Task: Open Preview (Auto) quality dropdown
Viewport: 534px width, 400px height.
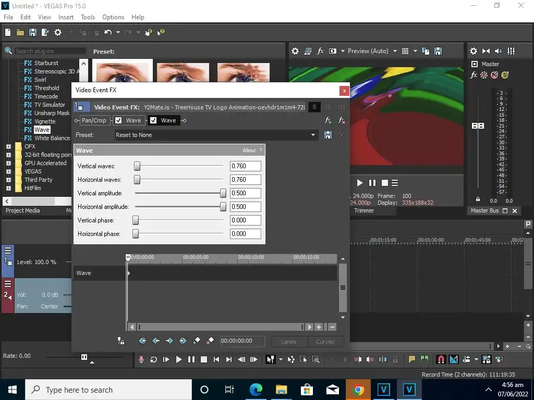Action: 395,51
